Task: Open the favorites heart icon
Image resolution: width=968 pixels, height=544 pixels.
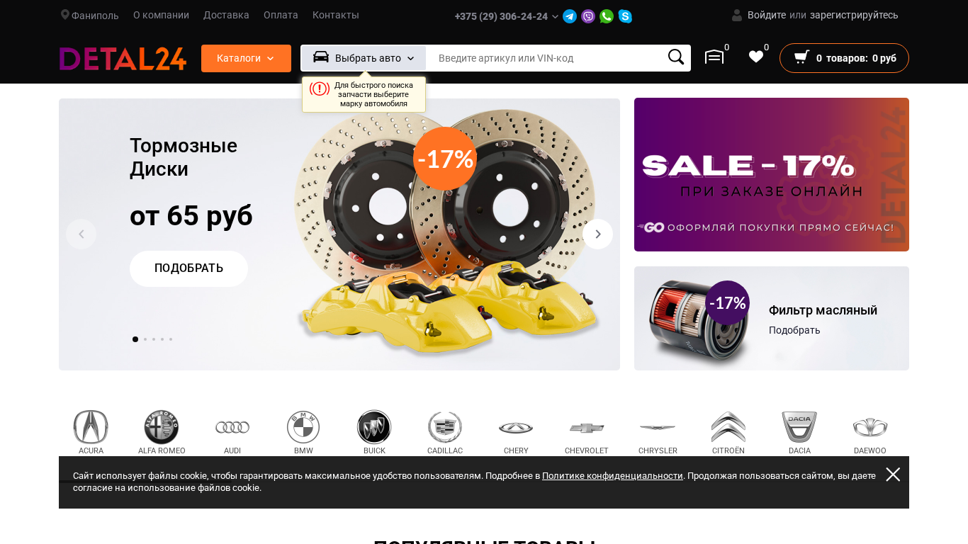Action: (756, 57)
